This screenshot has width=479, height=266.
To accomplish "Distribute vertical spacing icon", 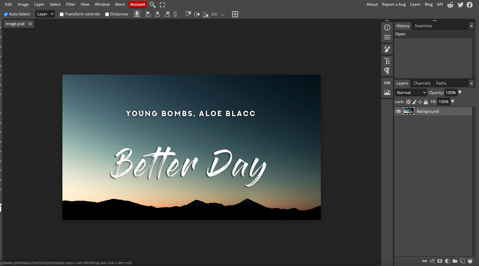I will pyautogui.click(x=175, y=14).
